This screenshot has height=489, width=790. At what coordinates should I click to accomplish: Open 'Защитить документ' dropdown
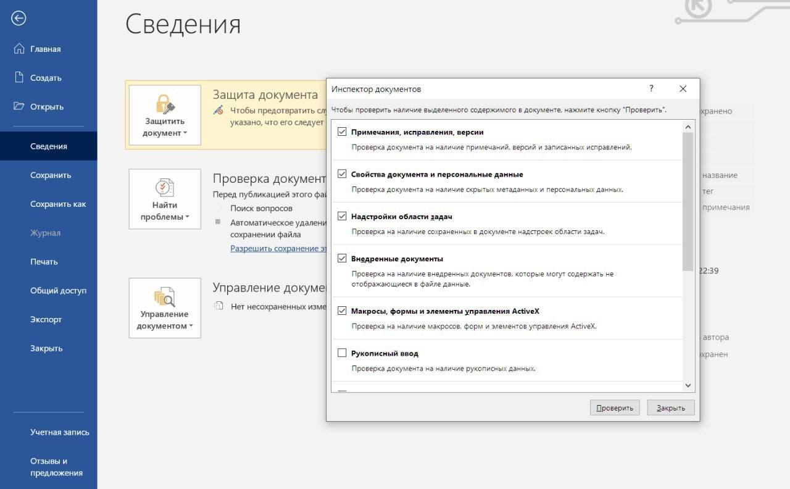[x=165, y=127]
